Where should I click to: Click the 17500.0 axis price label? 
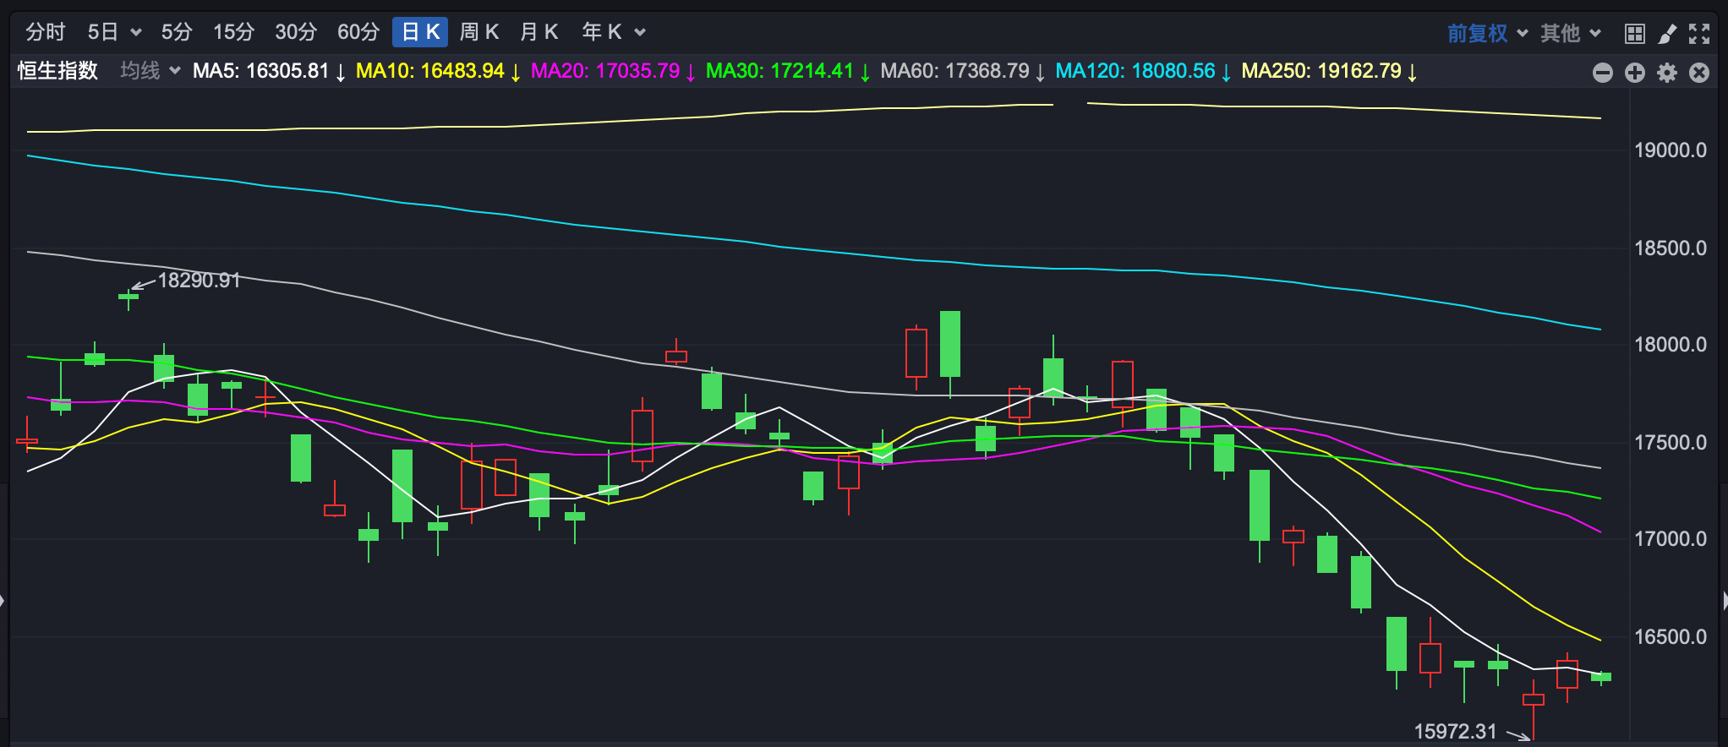coord(1671,443)
